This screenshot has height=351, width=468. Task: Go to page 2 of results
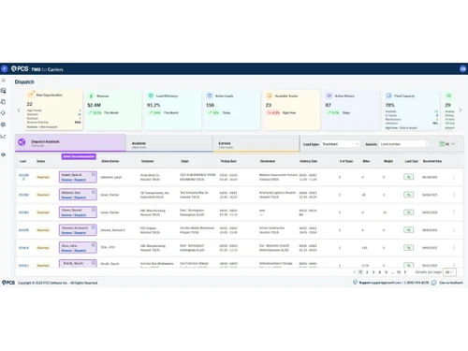point(367,272)
